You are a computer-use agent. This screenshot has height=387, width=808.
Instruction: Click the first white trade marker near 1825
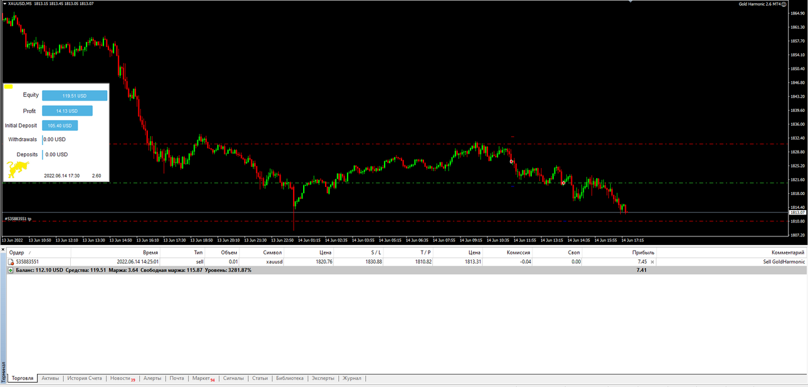point(512,161)
